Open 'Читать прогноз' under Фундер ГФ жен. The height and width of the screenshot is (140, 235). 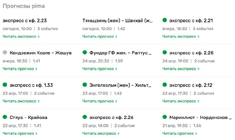coord(100,69)
